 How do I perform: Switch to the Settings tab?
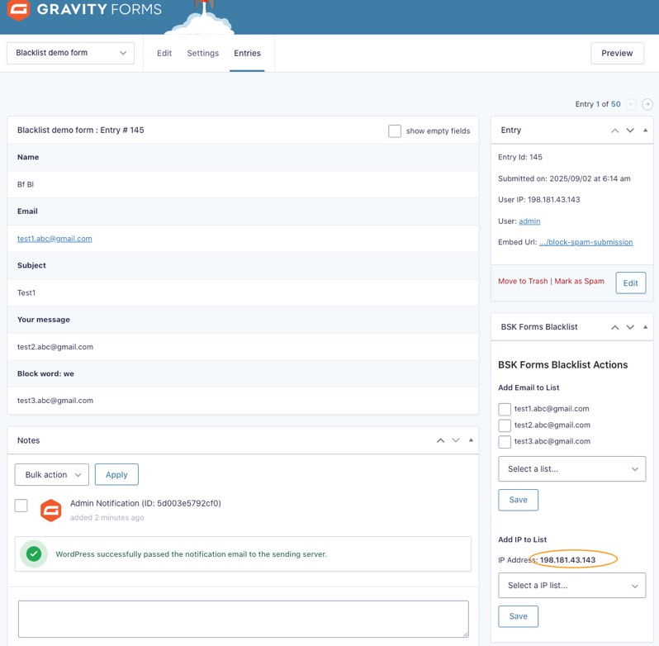click(x=202, y=53)
